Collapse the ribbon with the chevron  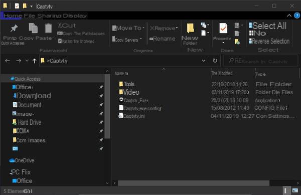click(289, 16)
